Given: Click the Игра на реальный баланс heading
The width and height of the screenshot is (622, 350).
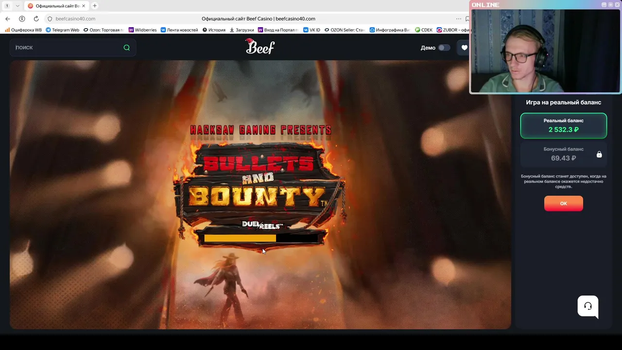Looking at the screenshot, I should click(x=564, y=103).
